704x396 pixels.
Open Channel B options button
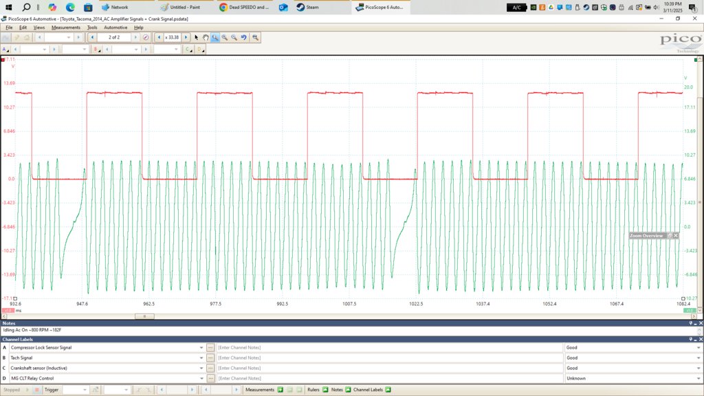pos(96,49)
